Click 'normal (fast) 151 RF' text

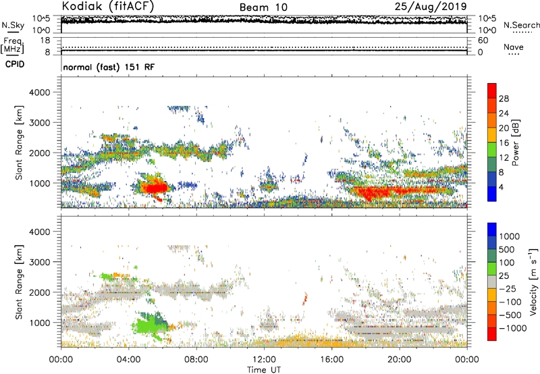109,67
